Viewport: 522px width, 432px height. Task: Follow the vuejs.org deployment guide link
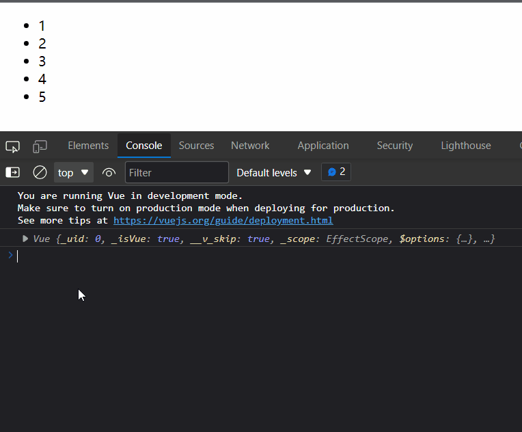pyautogui.click(x=223, y=220)
